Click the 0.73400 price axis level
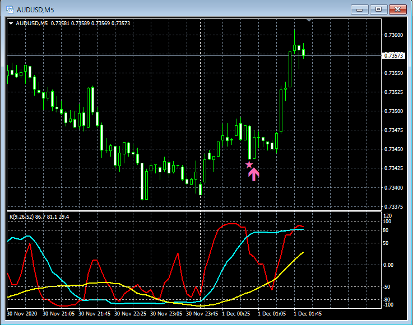413x325 pixels. [393, 187]
